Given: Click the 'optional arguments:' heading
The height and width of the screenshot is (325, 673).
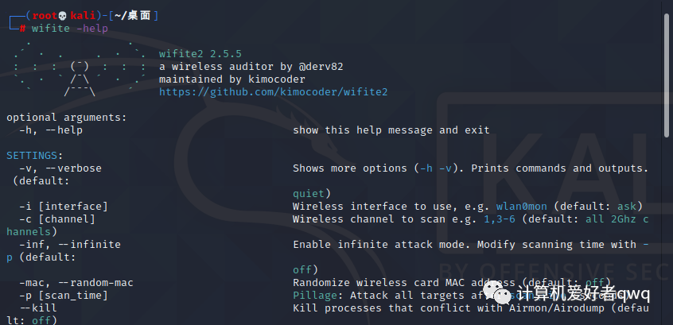Looking at the screenshot, I should [67, 118].
